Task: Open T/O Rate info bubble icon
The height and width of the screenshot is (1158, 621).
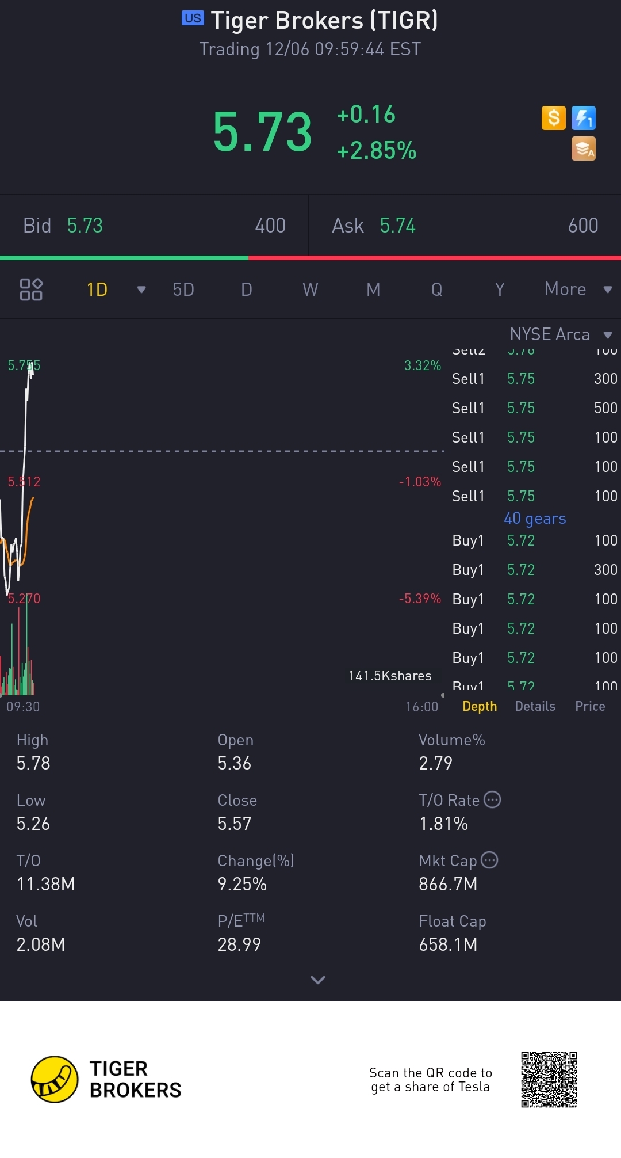Action: (x=492, y=799)
